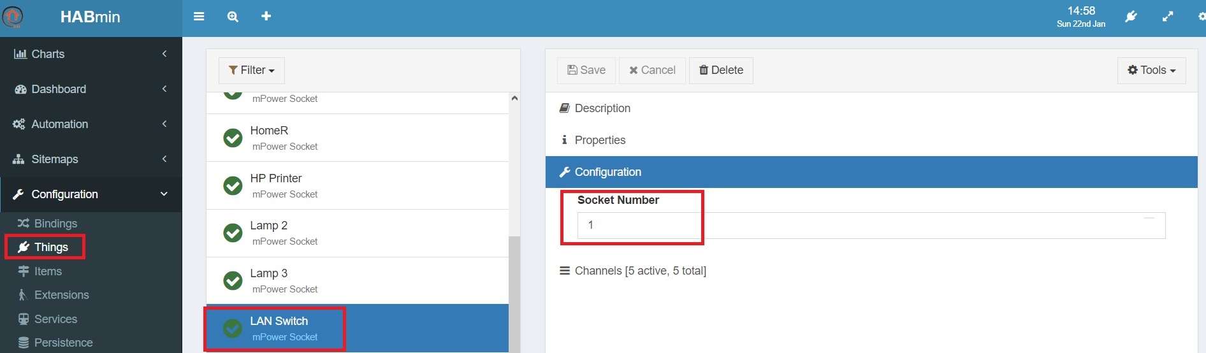This screenshot has height=353, width=1206.
Task: Collapse the Configuration sidebar menu
Action: click(91, 194)
